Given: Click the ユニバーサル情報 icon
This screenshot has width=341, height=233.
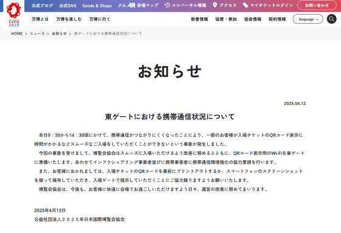Looking at the screenshot, I should pos(167,5).
